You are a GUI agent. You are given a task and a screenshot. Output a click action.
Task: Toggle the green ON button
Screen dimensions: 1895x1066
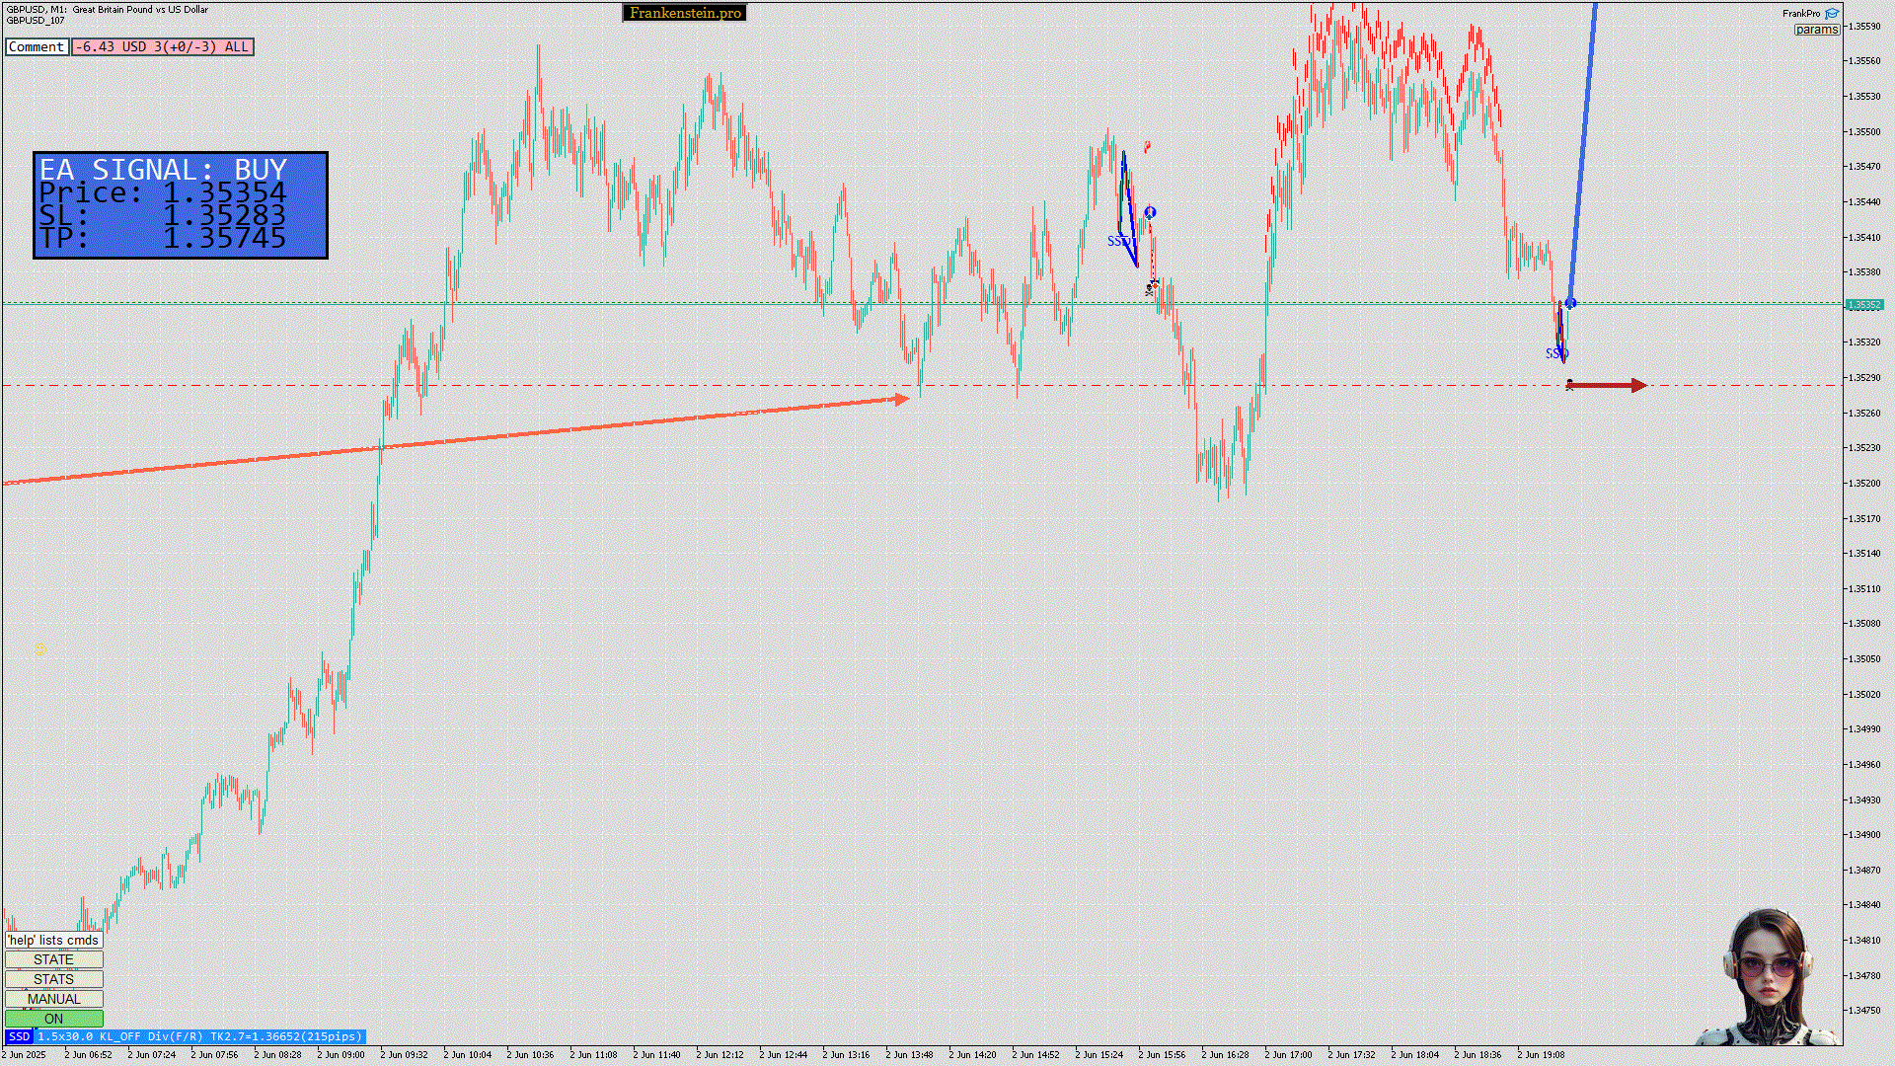(x=53, y=1019)
